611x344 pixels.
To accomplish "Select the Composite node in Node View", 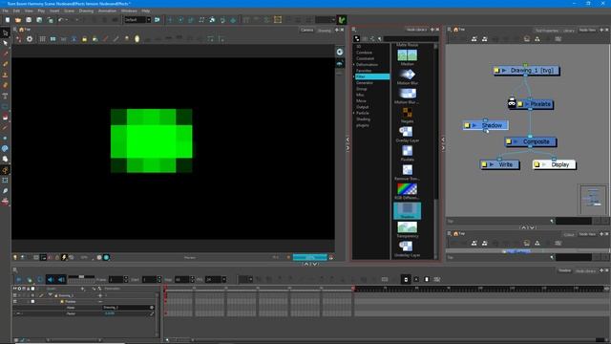I will coord(531,141).
